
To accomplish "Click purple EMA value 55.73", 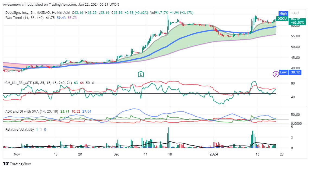I will point(72,18).
